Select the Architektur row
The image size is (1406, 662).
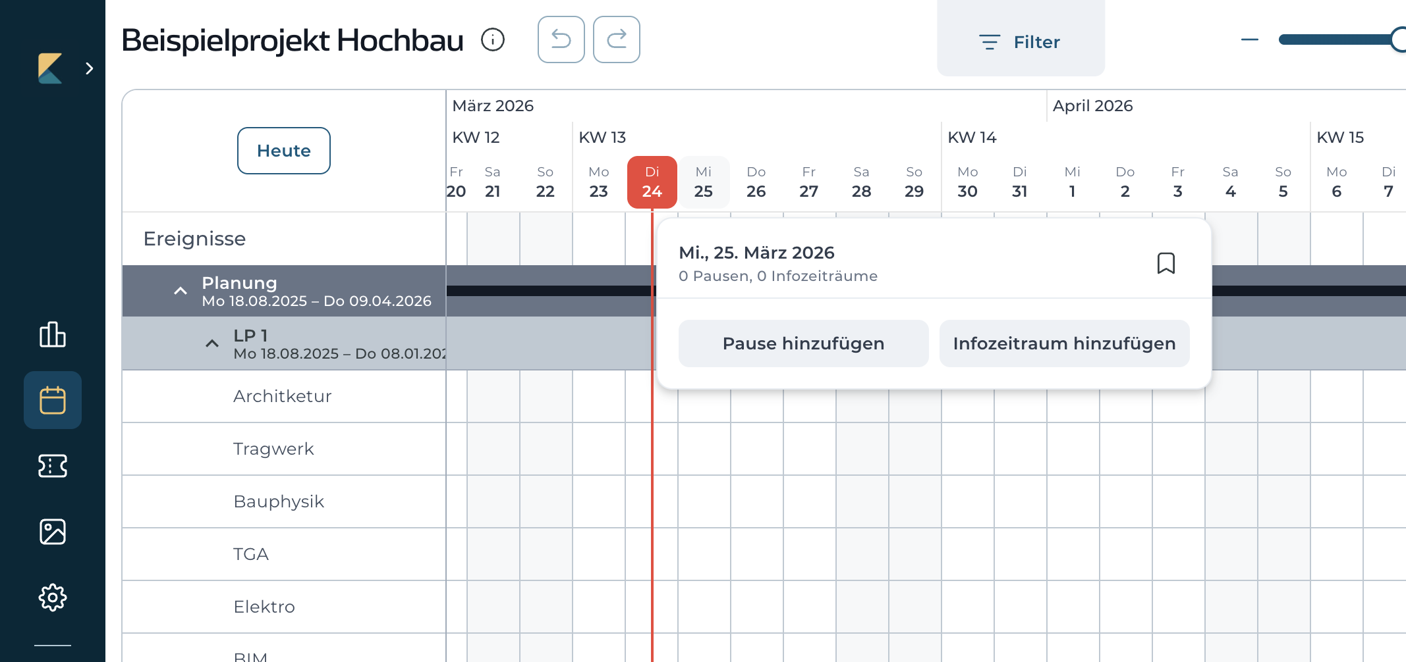[x=284, y=396]
